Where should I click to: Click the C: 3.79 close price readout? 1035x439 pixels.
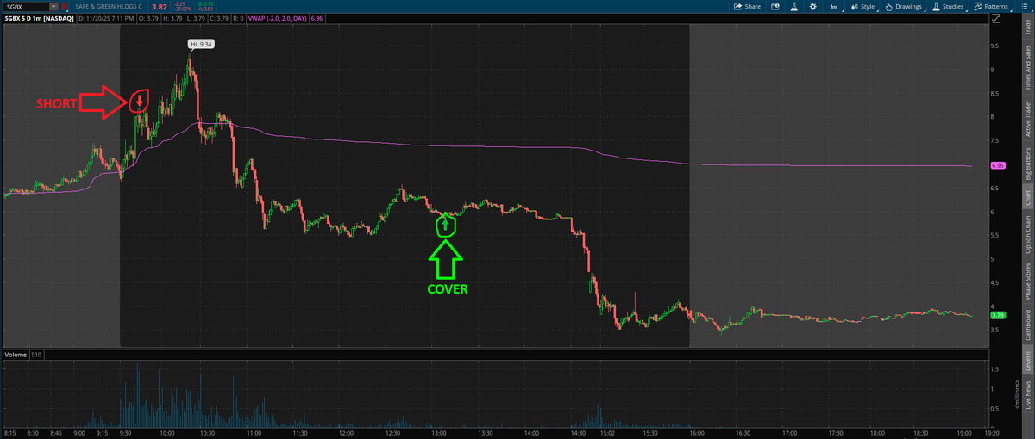coord(219,19)
